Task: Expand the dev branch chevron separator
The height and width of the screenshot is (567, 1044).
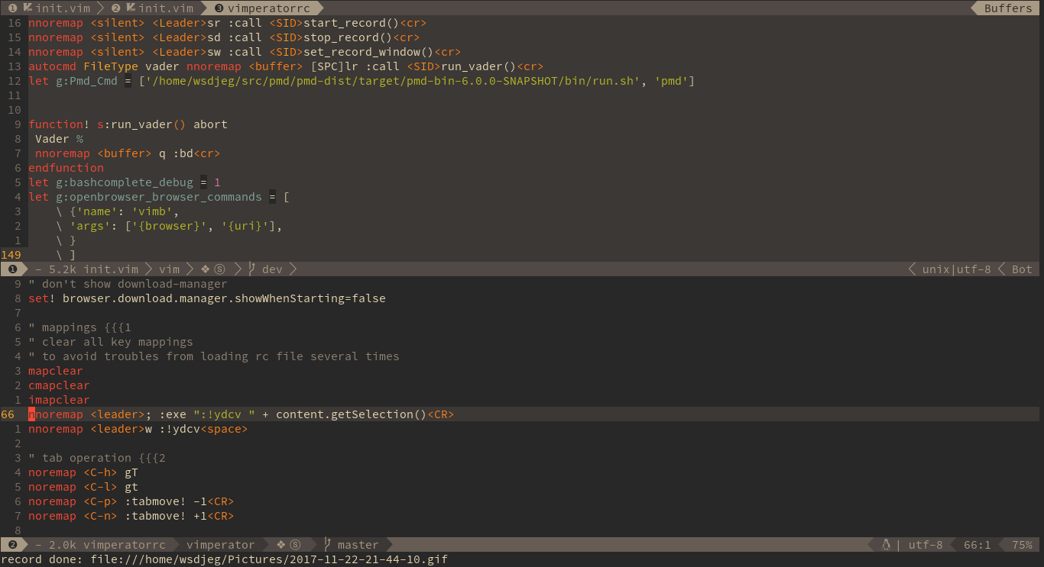Action: click(x=293, y=269)
